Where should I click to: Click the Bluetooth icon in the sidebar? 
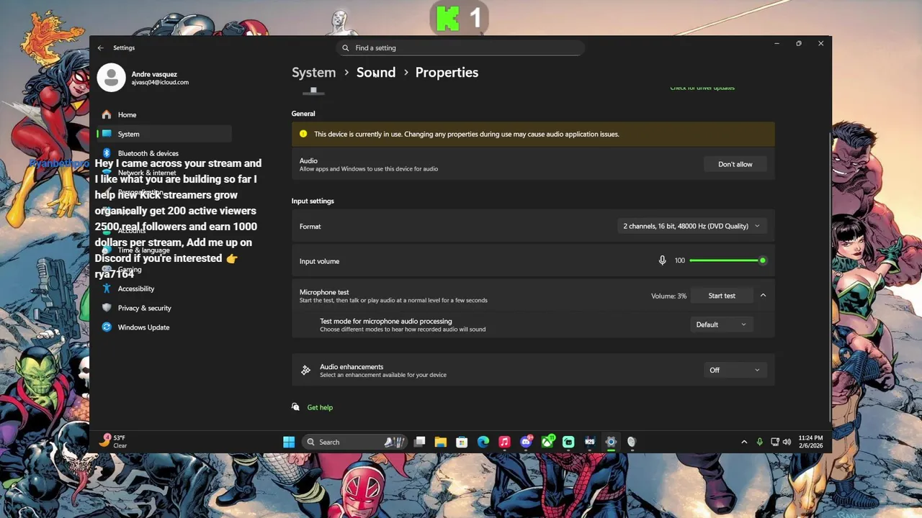107,153
